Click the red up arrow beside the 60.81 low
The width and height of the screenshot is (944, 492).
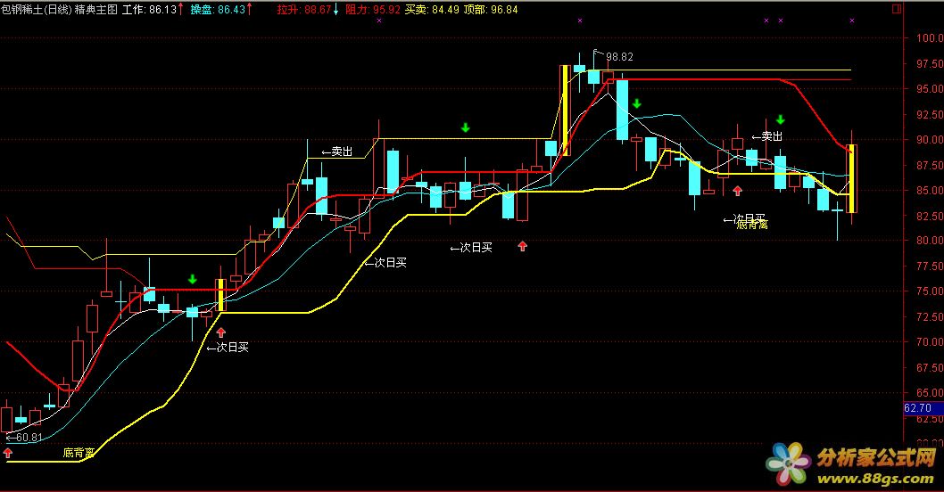[x=8, y=453]
